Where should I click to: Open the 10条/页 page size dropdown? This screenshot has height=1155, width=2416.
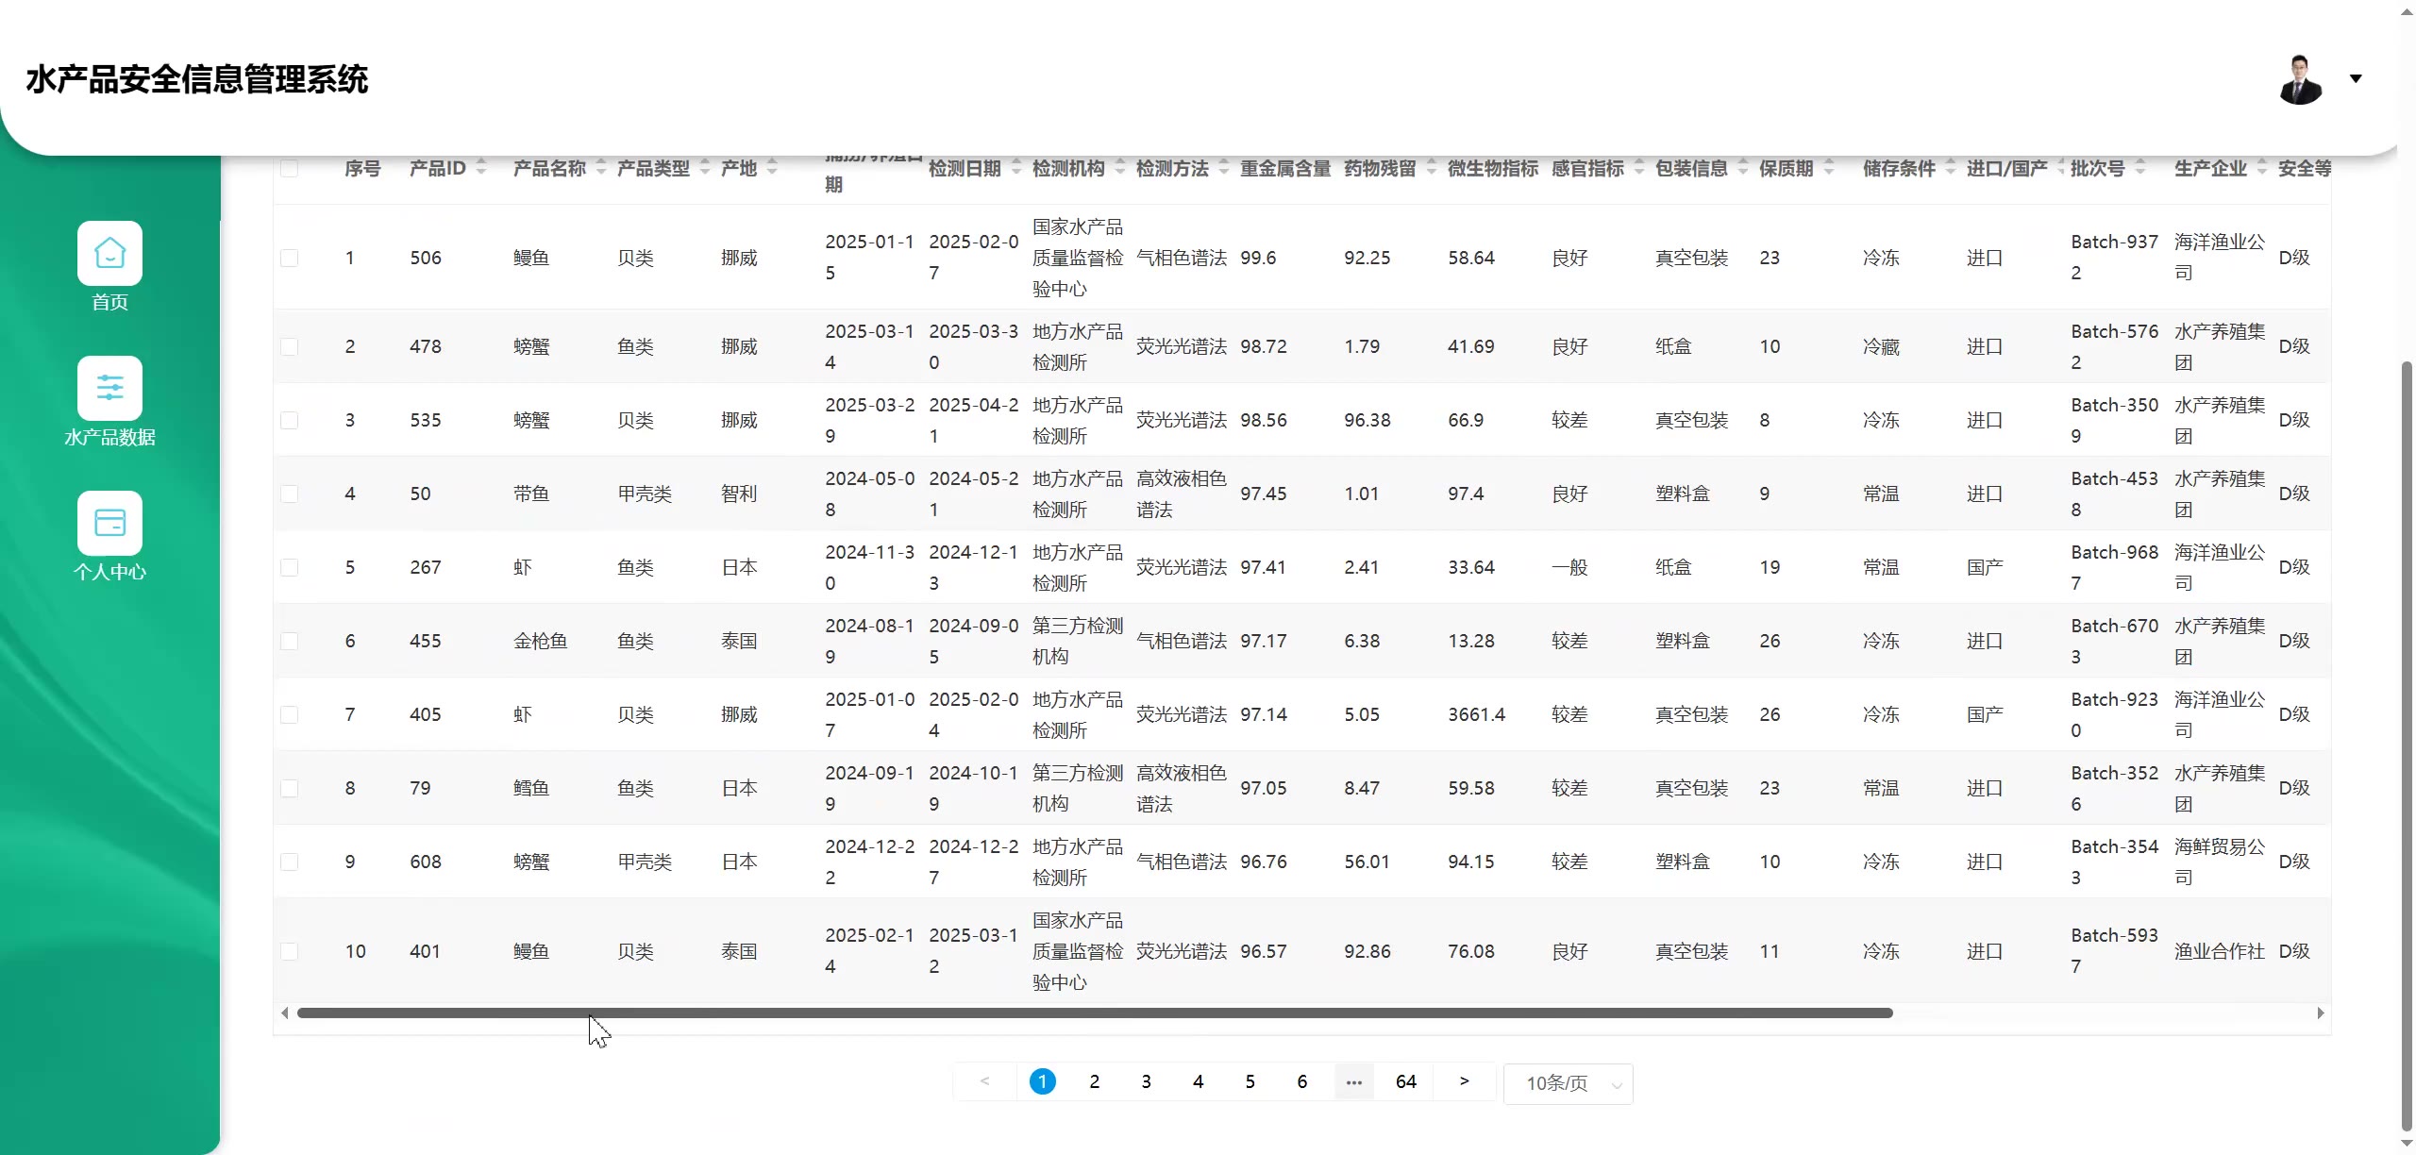coord(1568,1082)
